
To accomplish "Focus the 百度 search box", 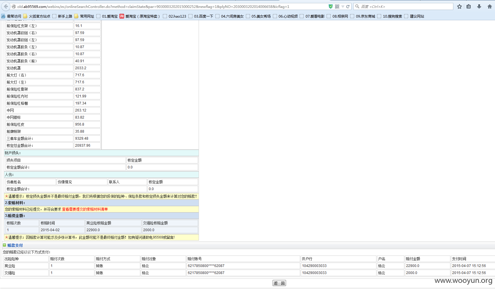I will pos(405,6).
